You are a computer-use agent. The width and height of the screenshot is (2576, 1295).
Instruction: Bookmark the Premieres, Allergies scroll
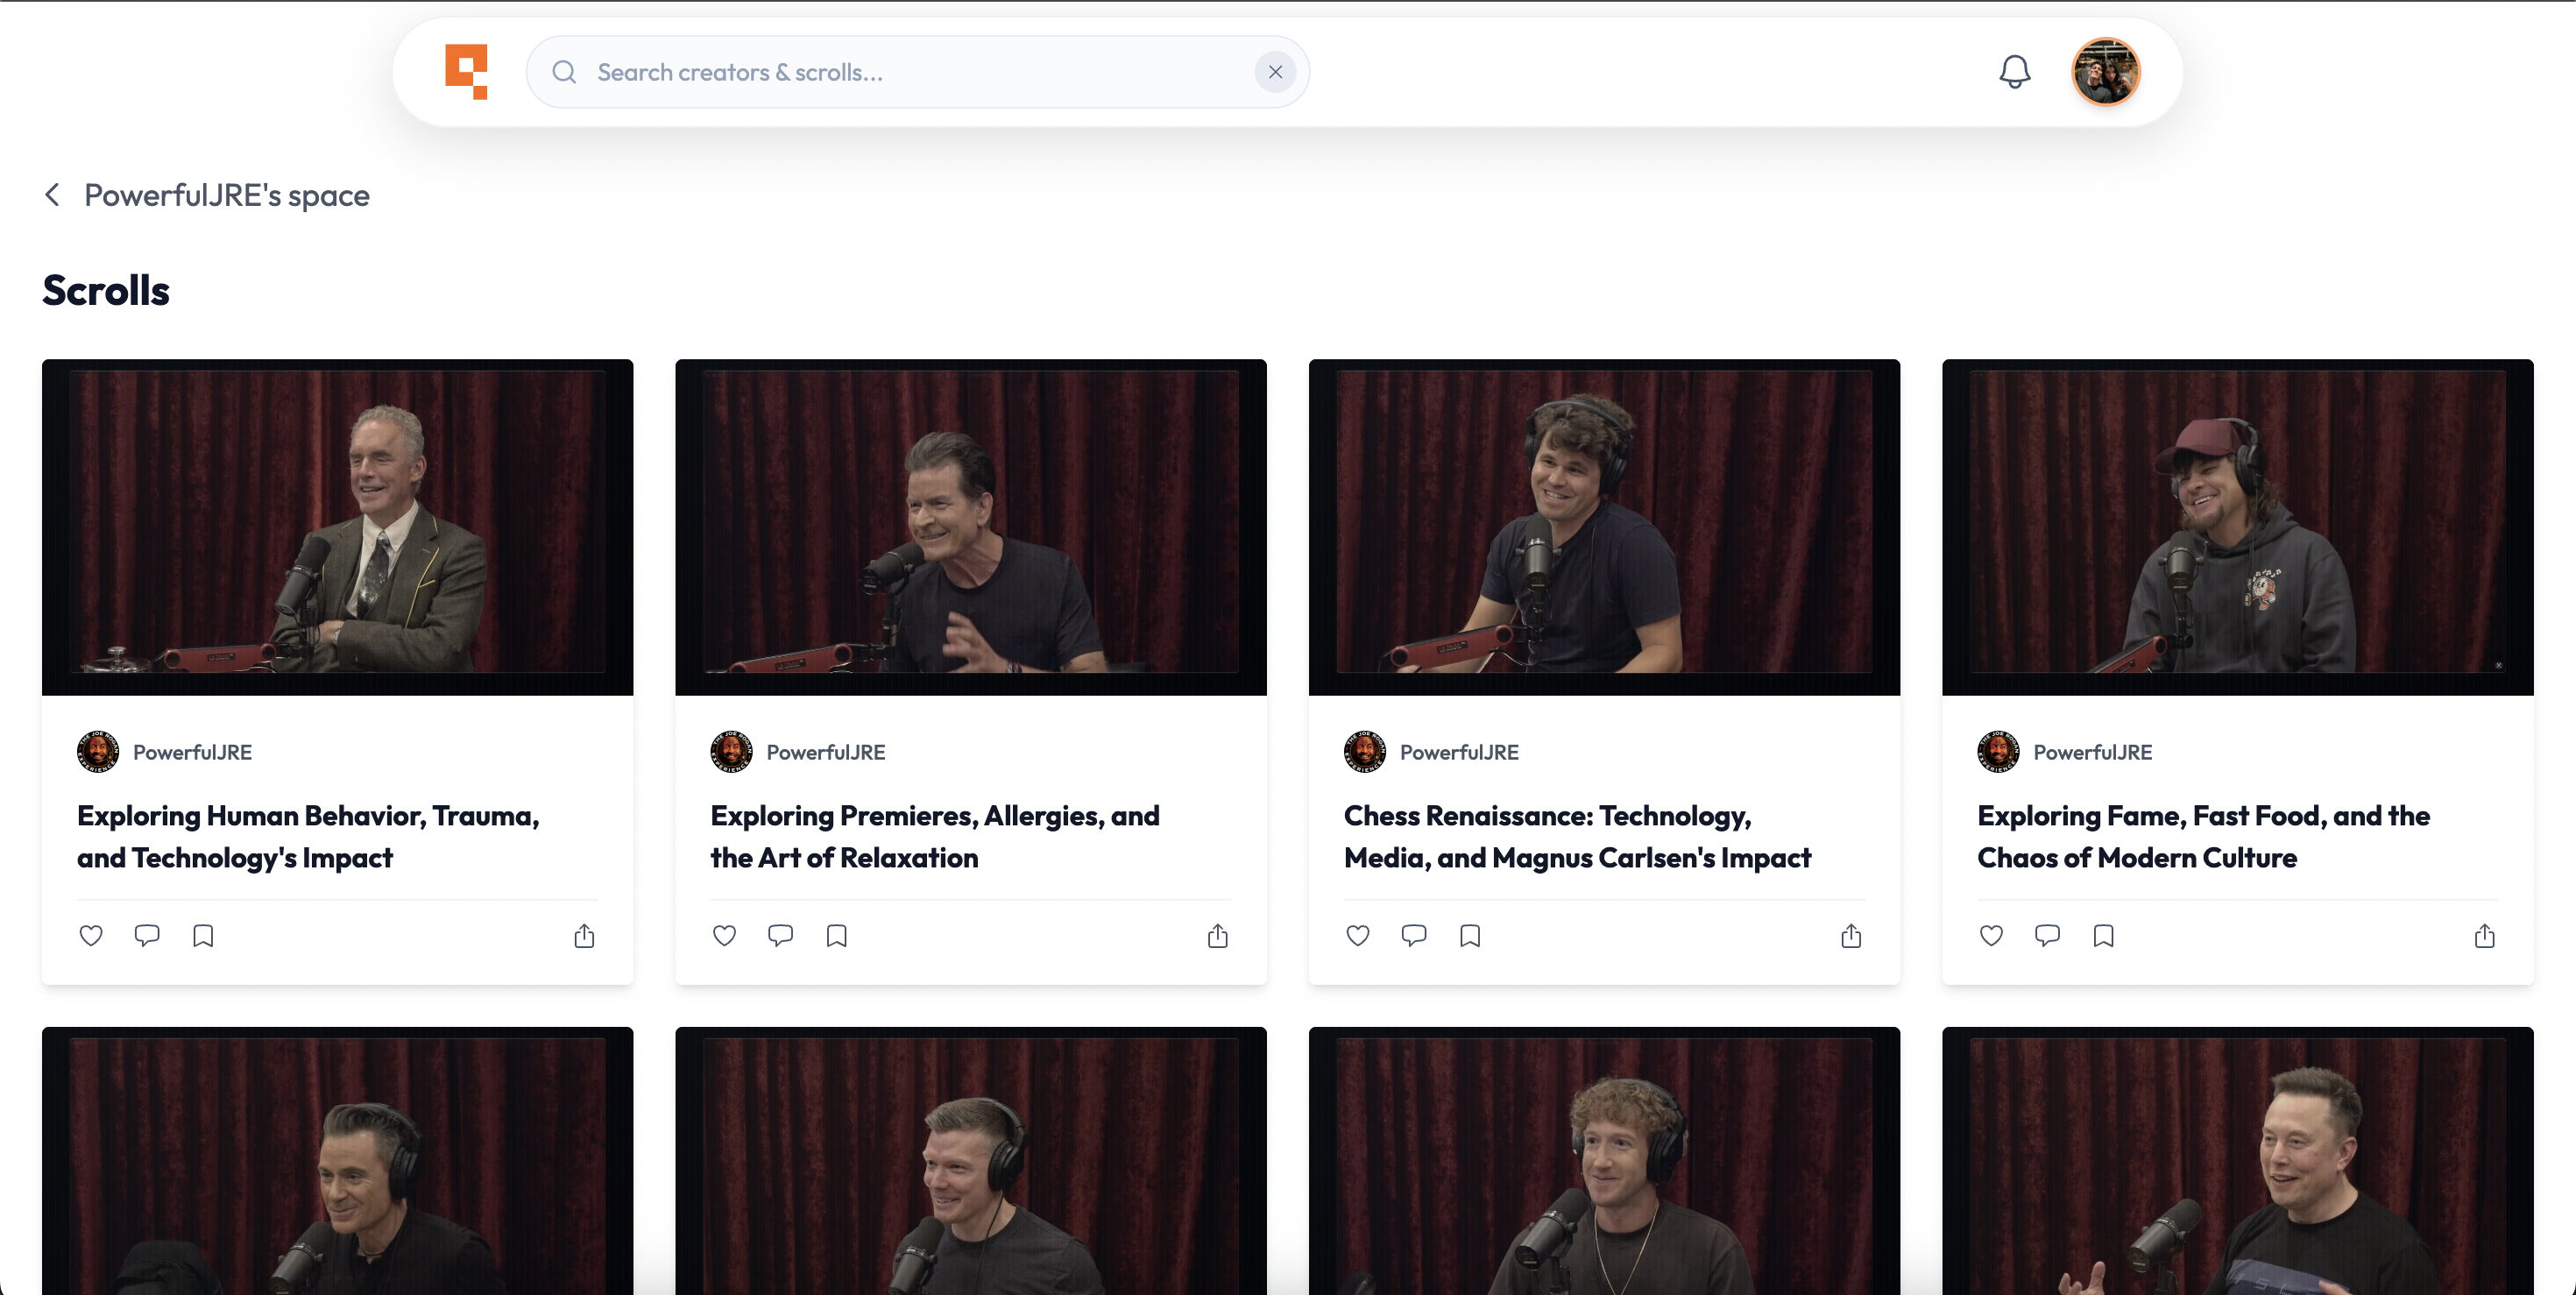pyautogui.click(x=837, y=936)
